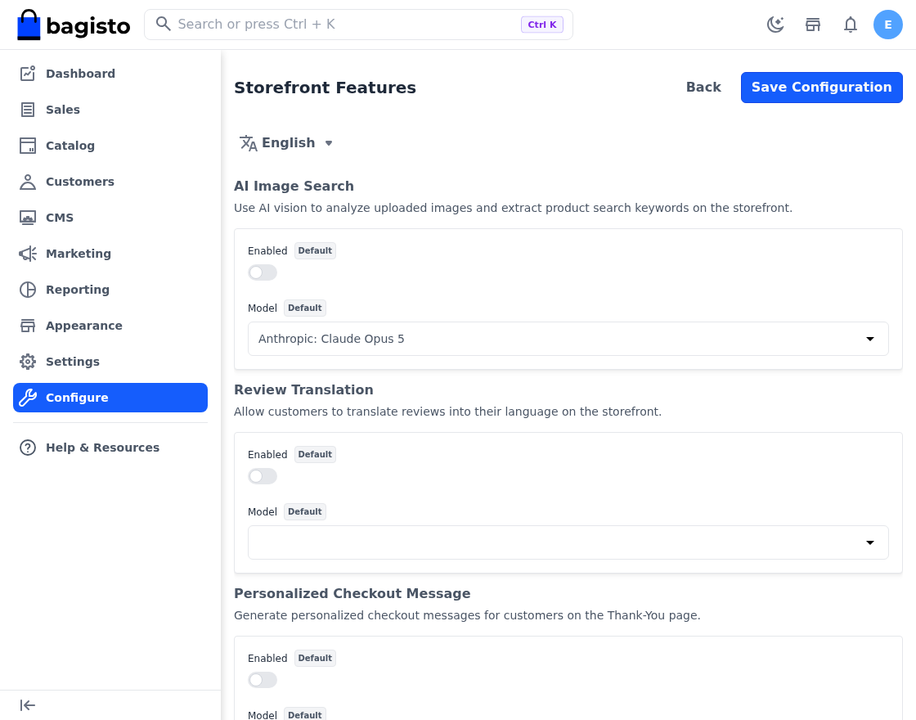916x720 pixels.
Task: Click the Sales list icon
Action: [28, 110]
